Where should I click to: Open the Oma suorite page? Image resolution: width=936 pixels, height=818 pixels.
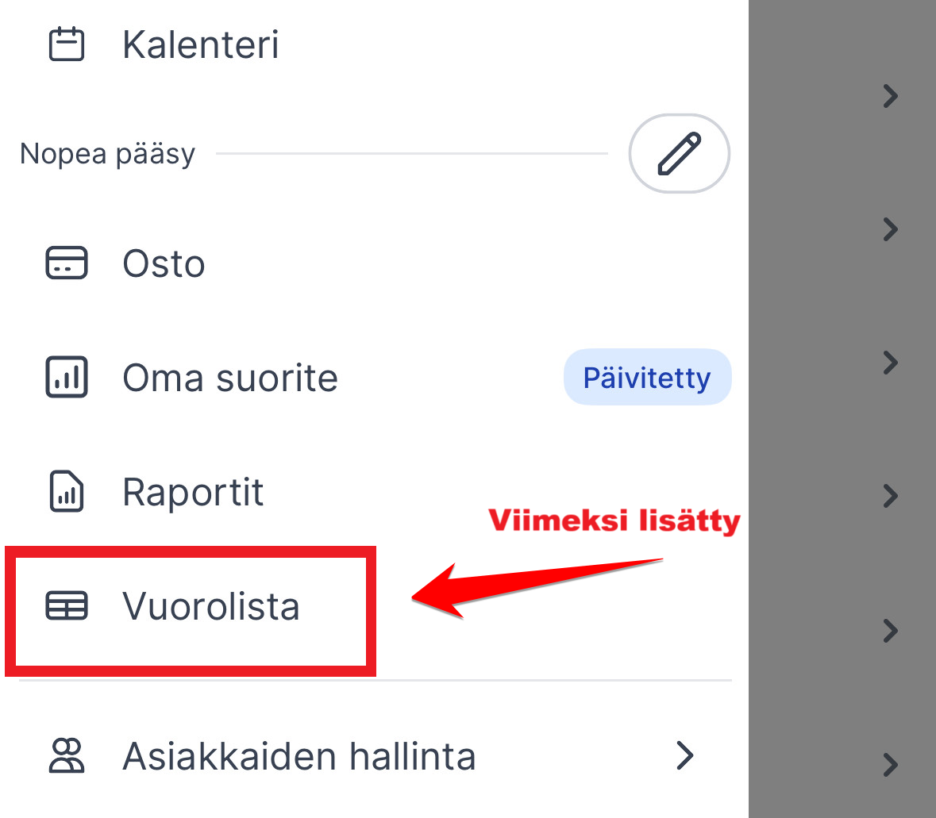tap(230, 378)
